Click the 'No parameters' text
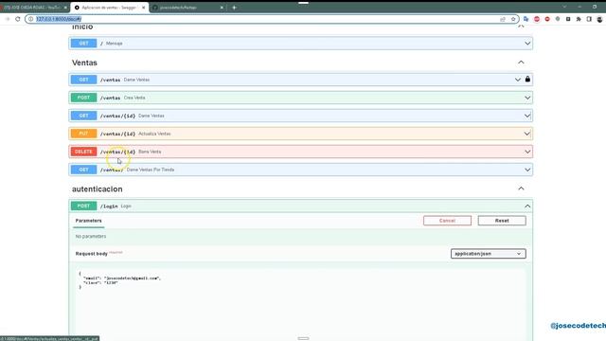Viewport: 606px width, 341px height. [x=91, y=236]
